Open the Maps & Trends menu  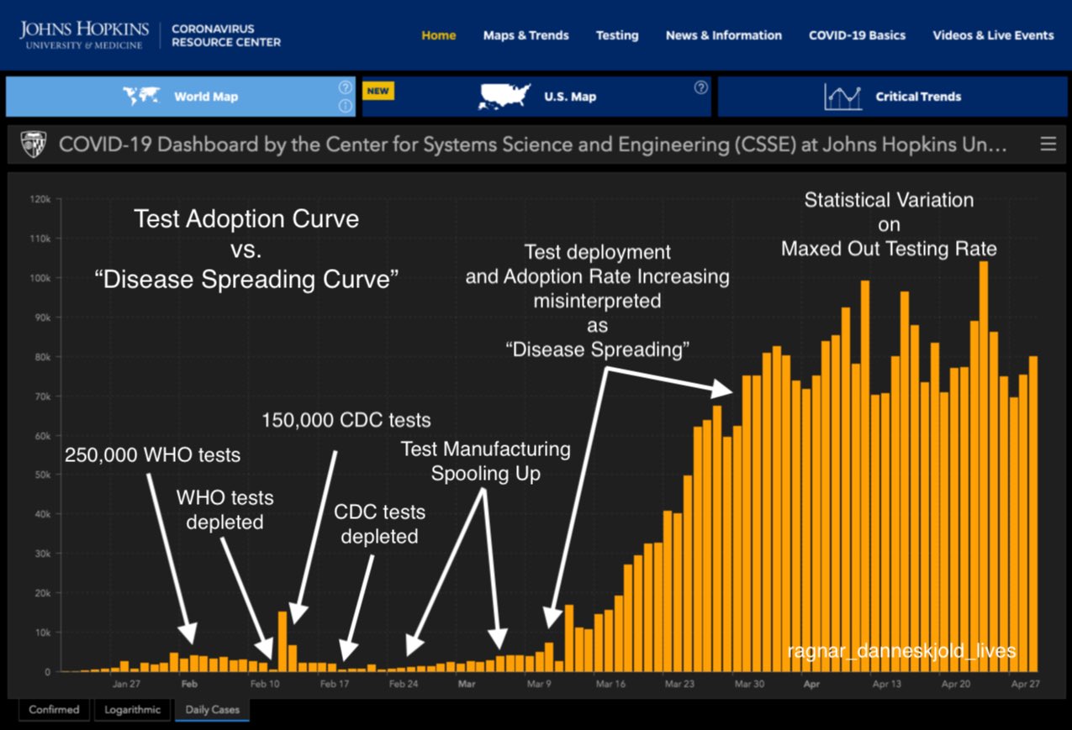525,35
